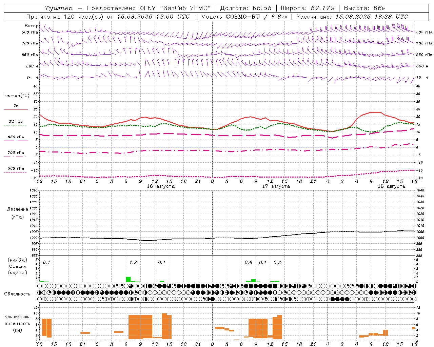Click the 'Прогноз на 120 часа(ов)' header text

pos(65,17)
